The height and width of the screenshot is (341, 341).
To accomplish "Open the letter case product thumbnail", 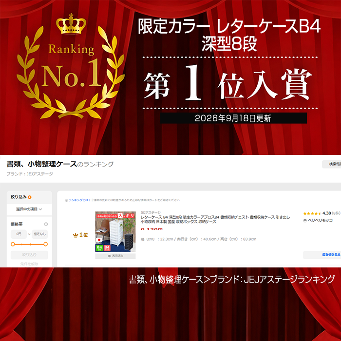I will (115, 231).
